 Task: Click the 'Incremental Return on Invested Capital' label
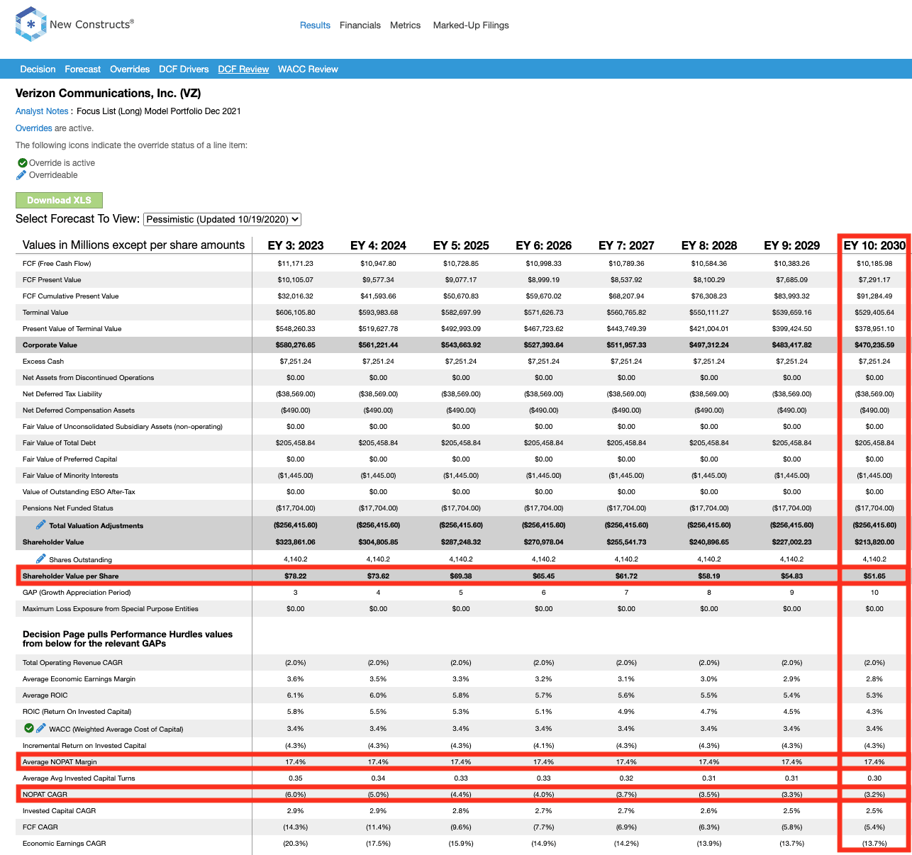click(x=84, y=745)
